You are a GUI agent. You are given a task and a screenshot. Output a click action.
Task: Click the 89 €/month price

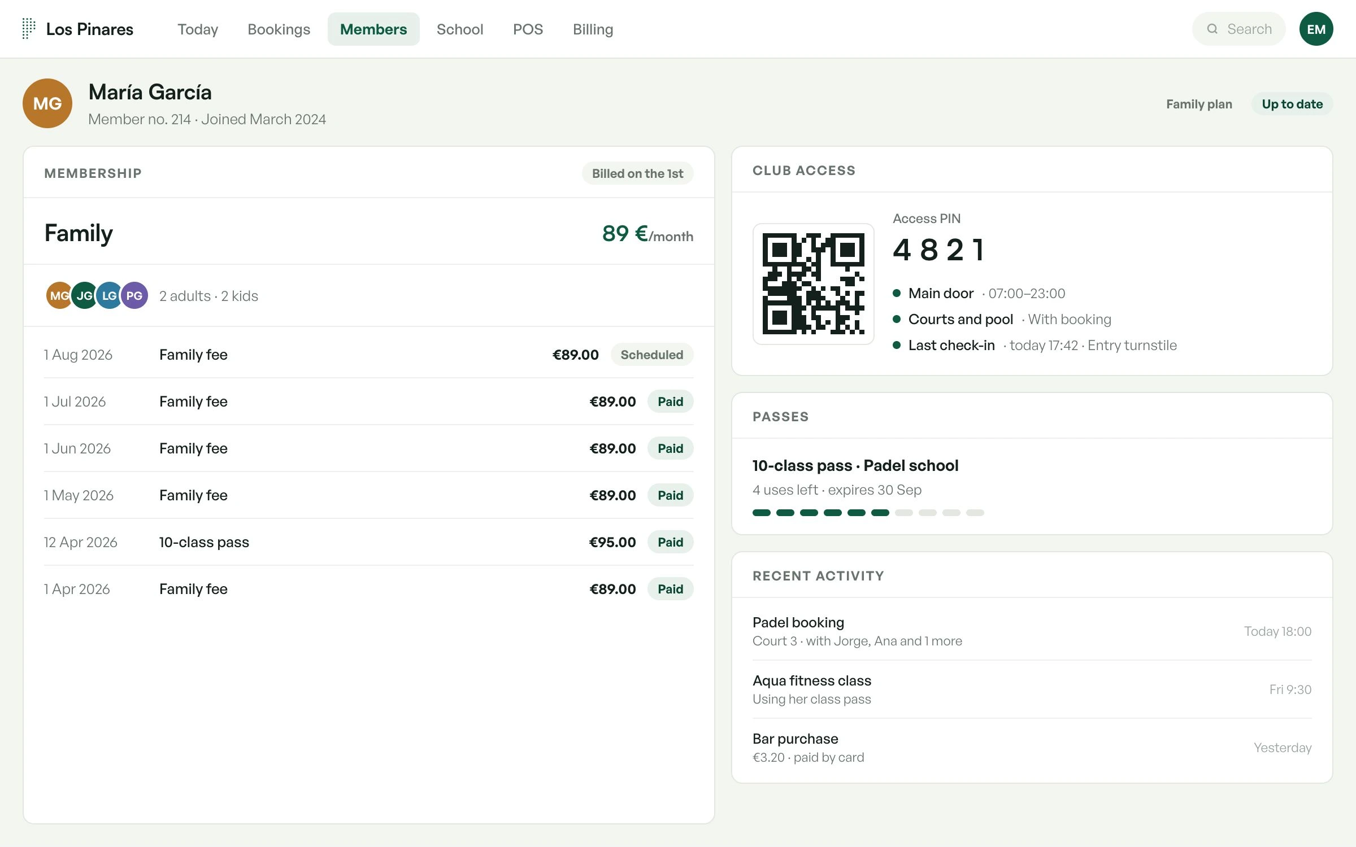647,234
